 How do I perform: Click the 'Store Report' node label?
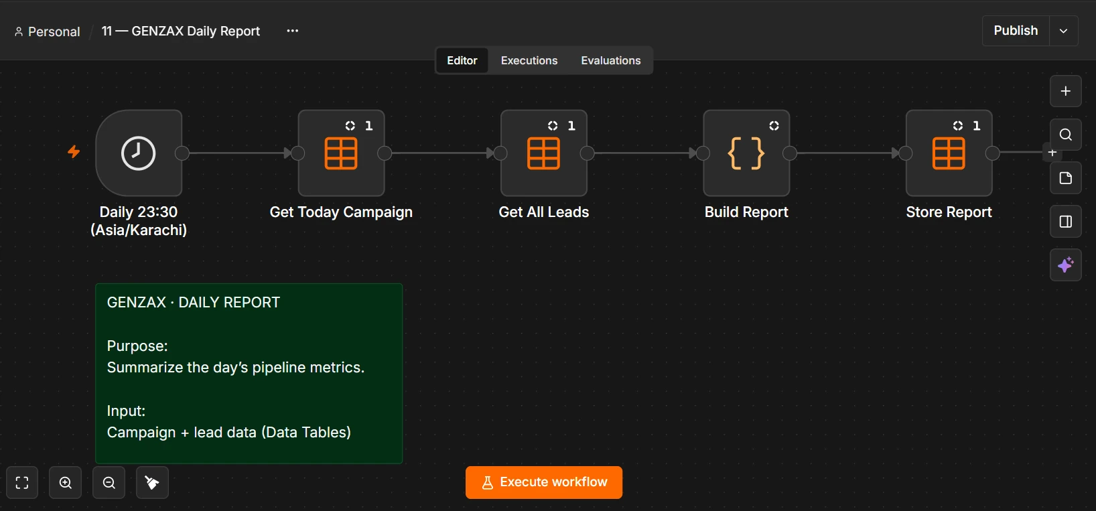point(949,212)
